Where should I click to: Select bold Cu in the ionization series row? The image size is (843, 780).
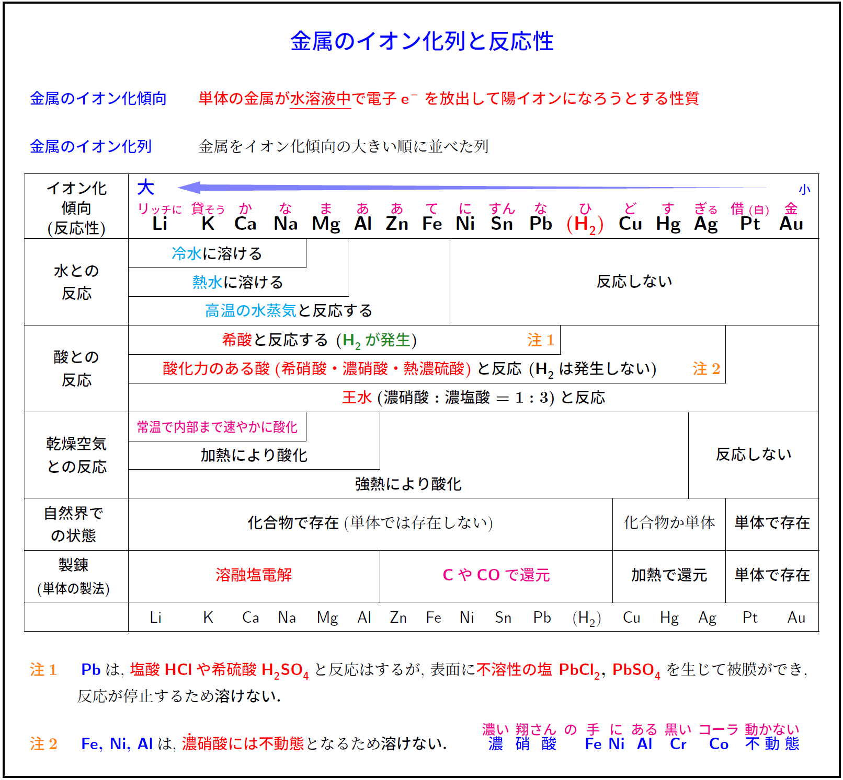click(x=630, y=224)
